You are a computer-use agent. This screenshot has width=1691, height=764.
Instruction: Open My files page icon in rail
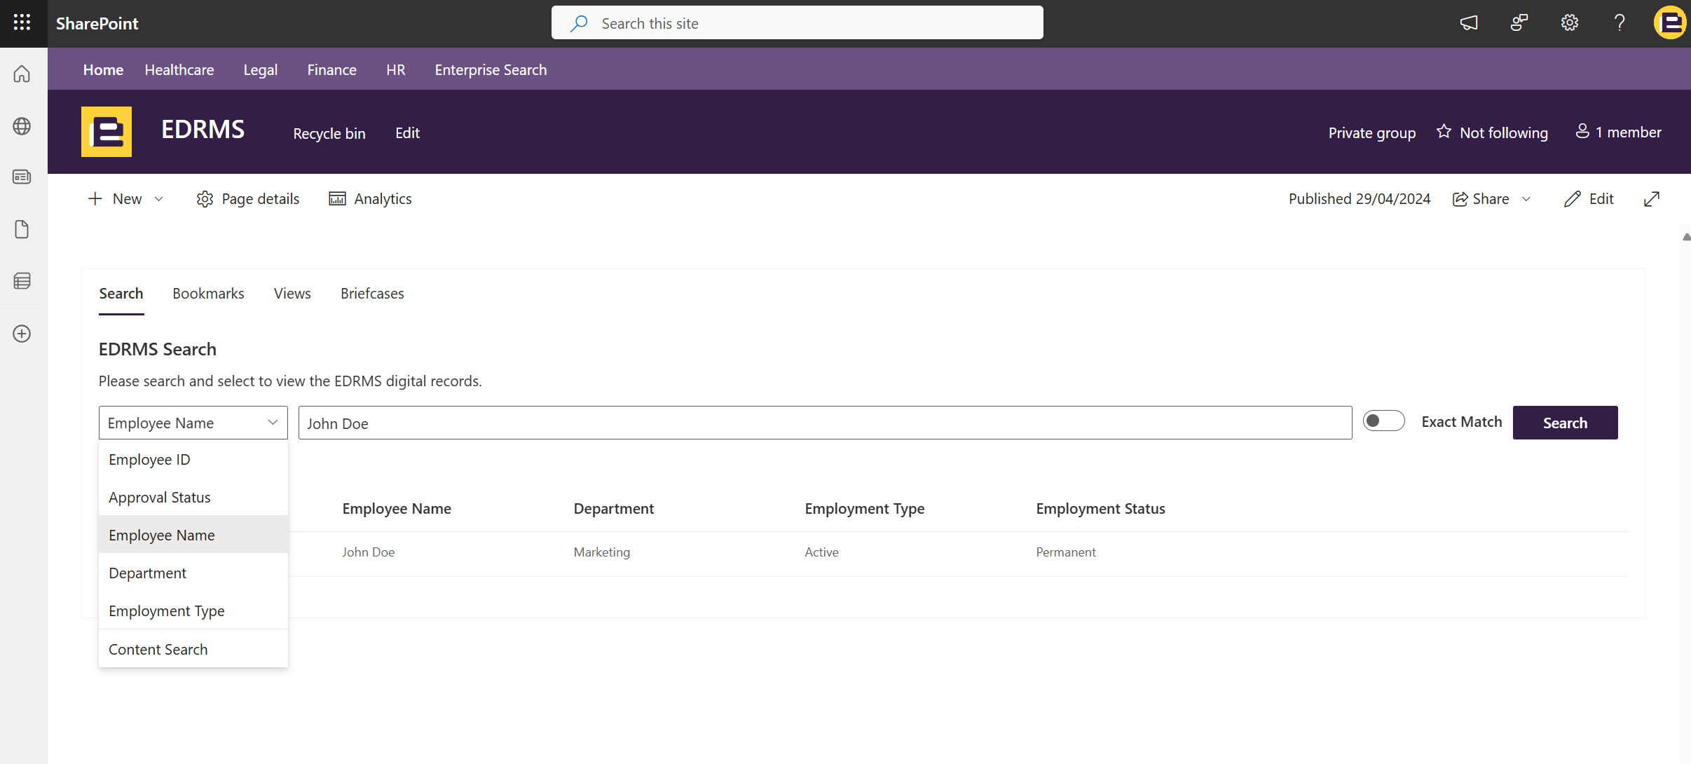[22, 229]
